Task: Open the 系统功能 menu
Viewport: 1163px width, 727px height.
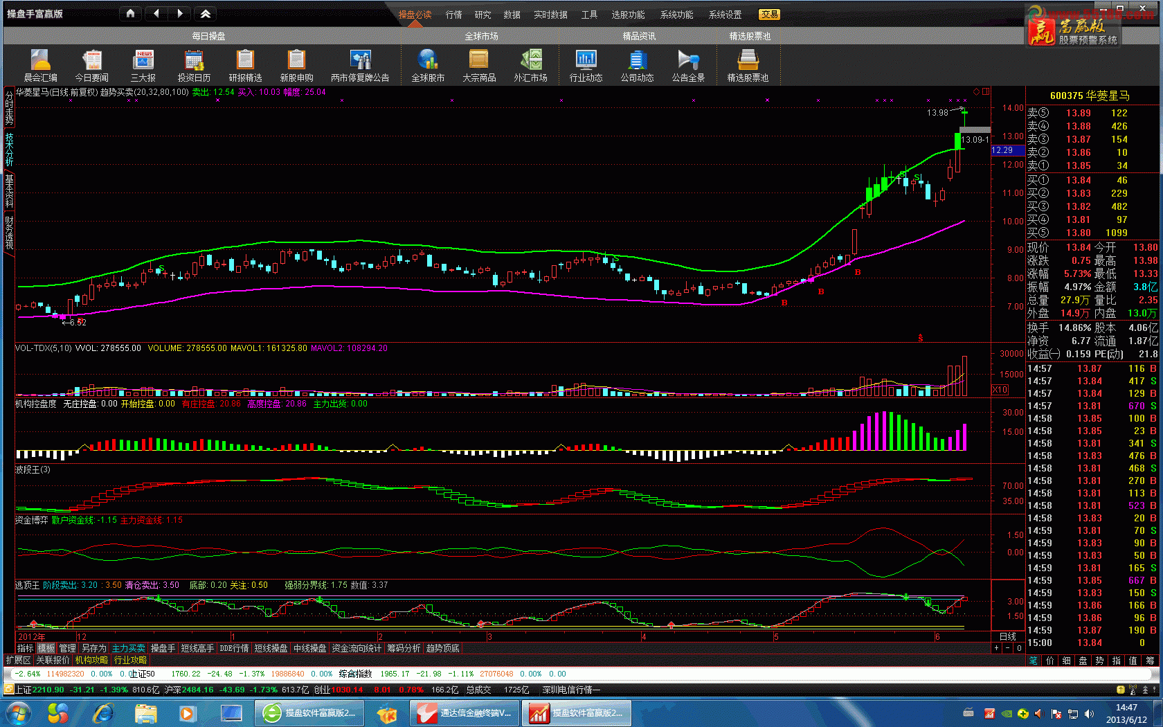Action: (676, 15)
